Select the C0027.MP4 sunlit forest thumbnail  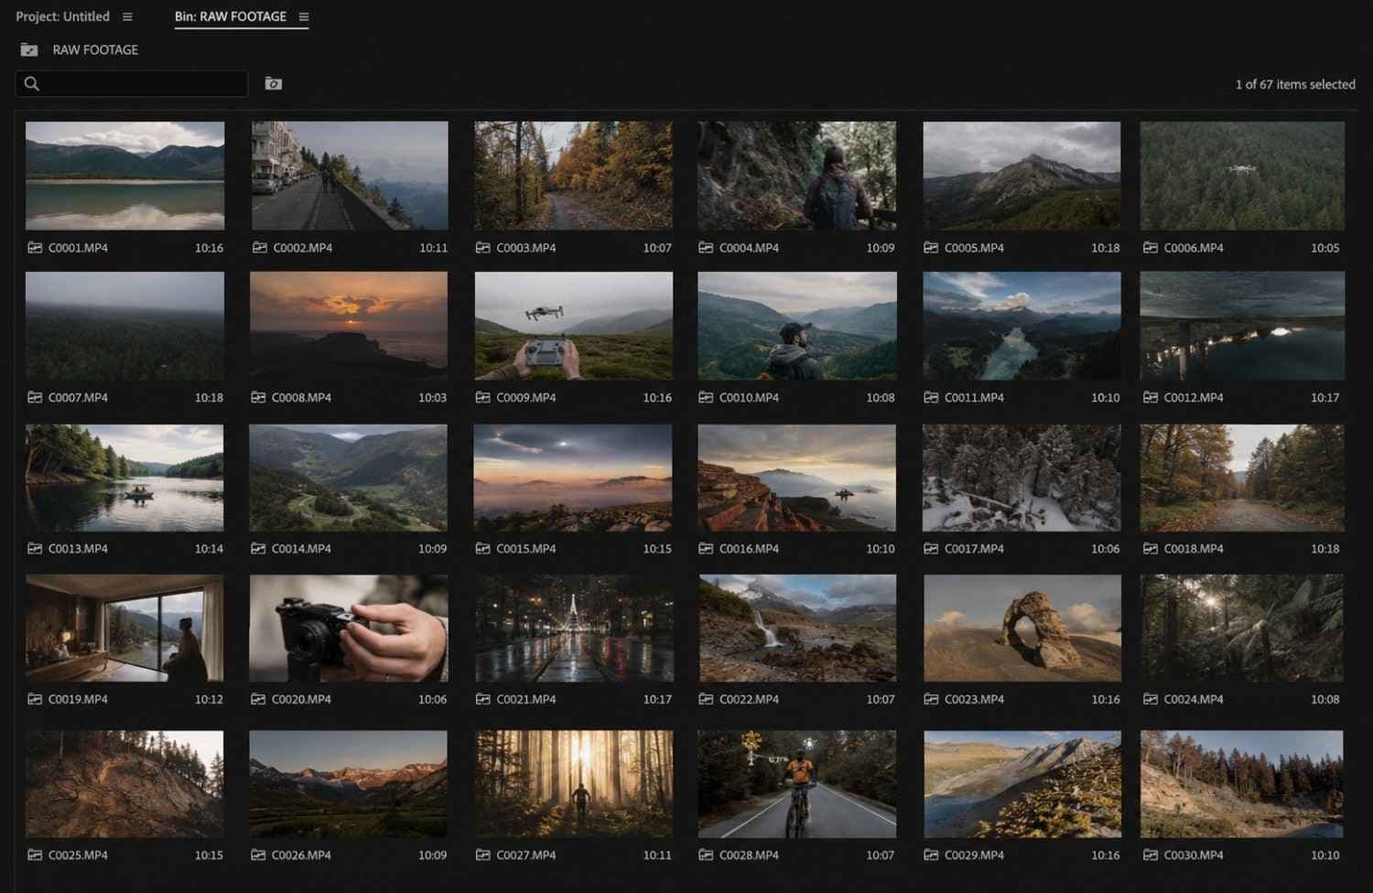click(x=574, y=784)
